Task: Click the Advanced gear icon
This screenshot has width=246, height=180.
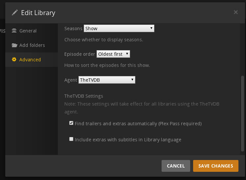Action: [14, 60]
